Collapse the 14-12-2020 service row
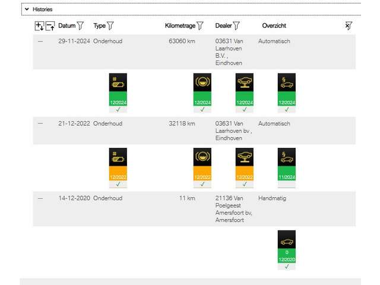The image size is (380, 285). click(x=40, y=198)
